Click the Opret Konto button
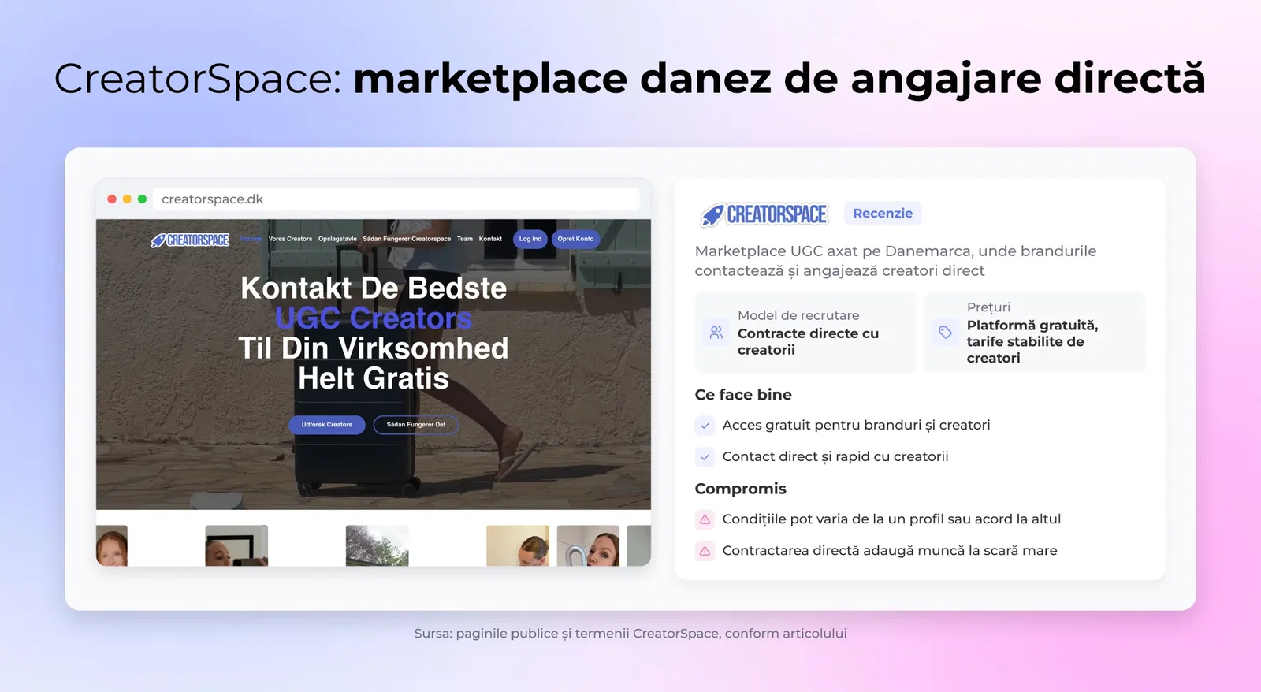 pyautogui.click(x=575, y=239)
